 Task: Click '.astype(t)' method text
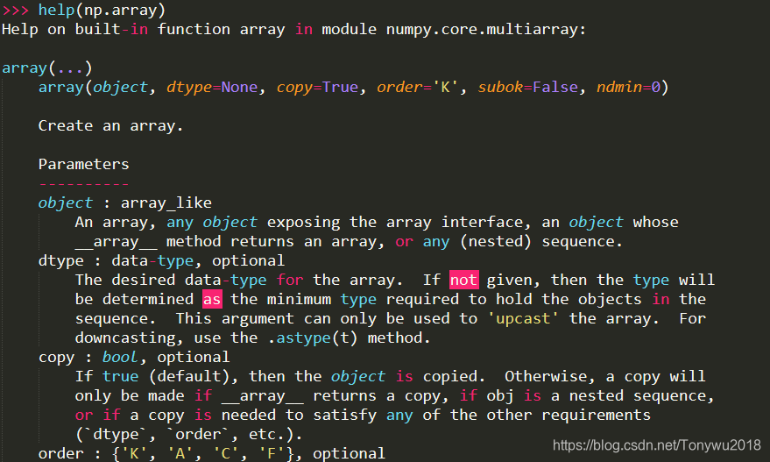pos(313,338)
